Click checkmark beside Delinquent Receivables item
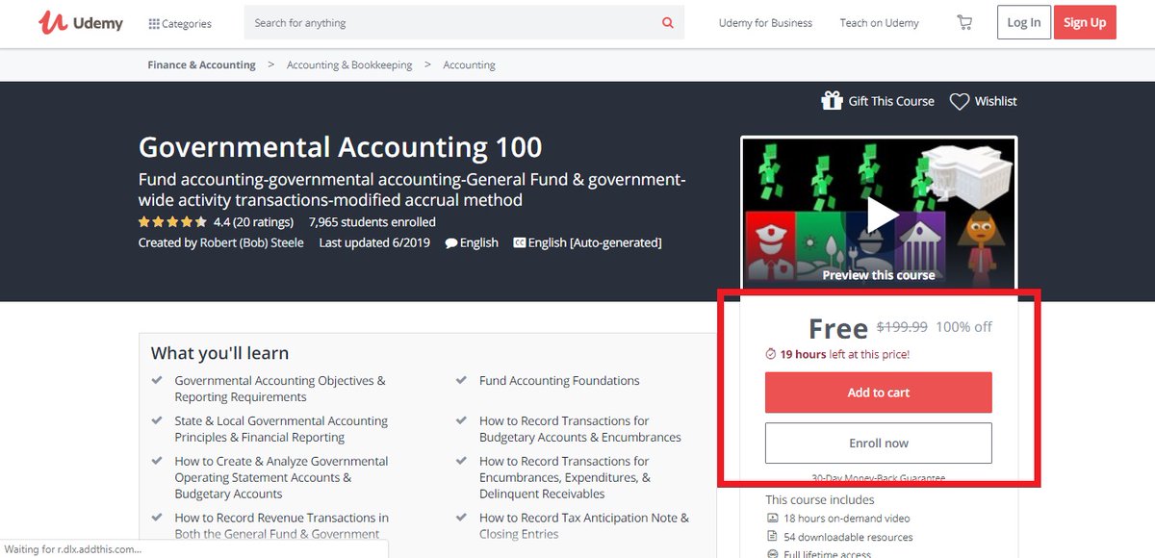Viewport: 1155px width, 558px height. (462, 462)
